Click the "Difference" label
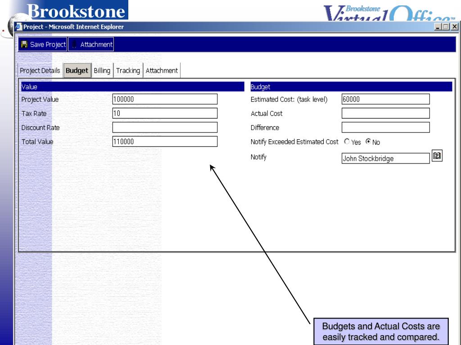The height and width of the screenshot is (345, 461). click(x=265, y=128)
